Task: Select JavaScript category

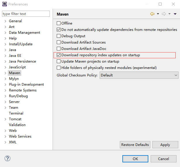Action: coord(17,67)
